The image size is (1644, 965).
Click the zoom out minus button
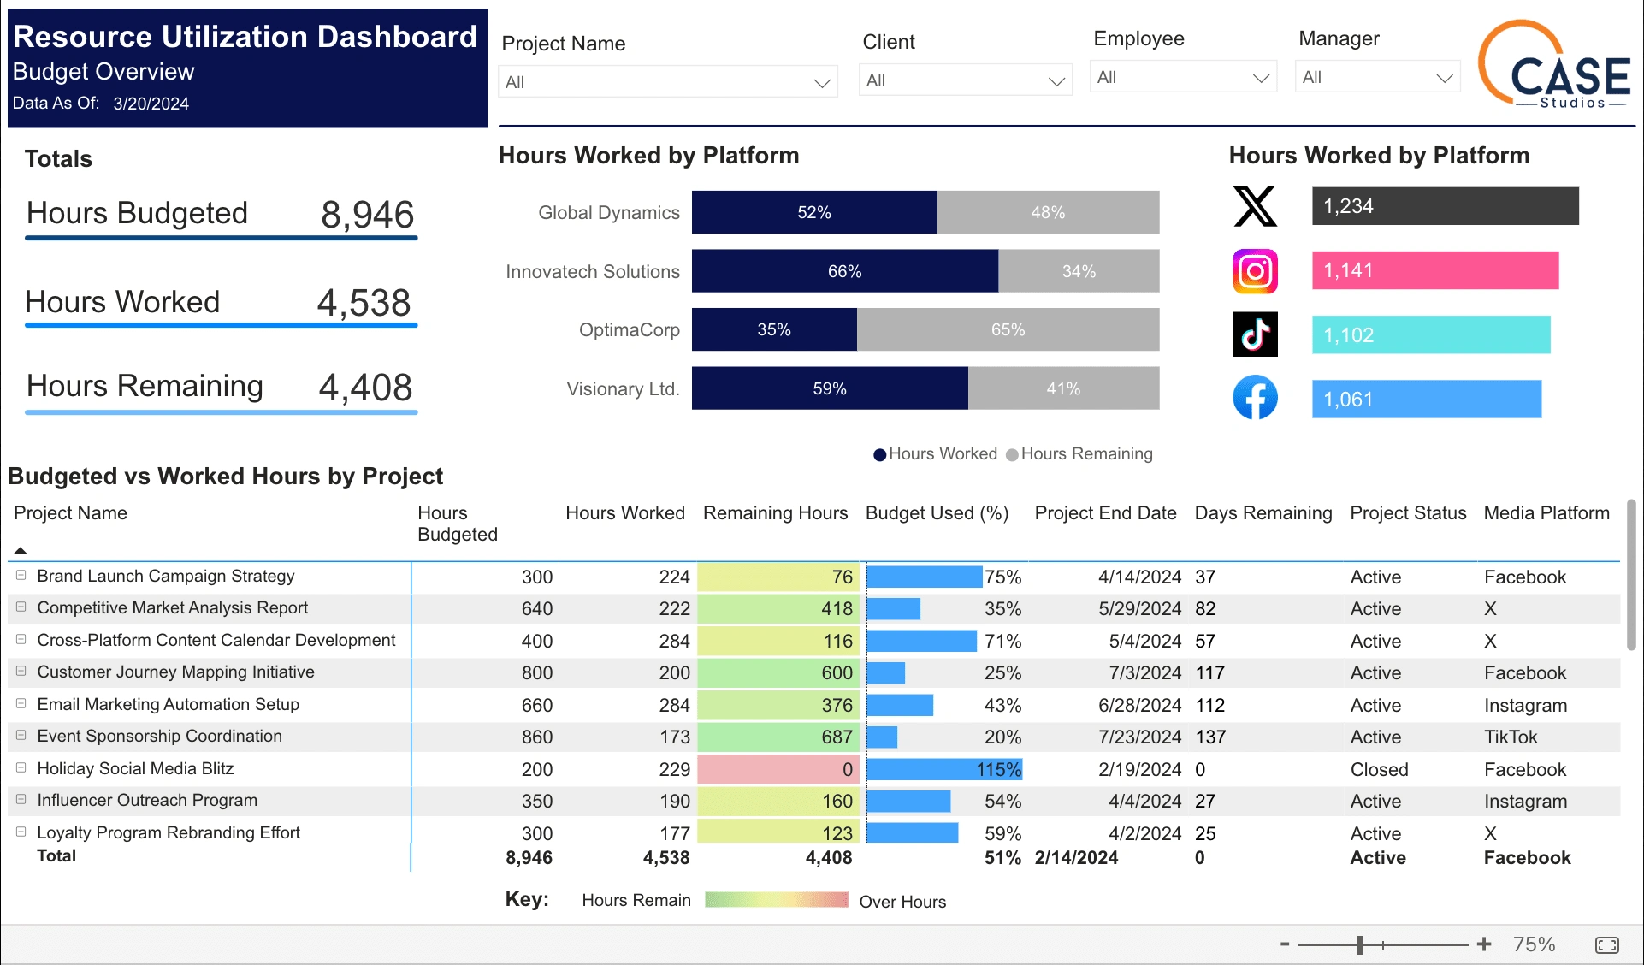1285,944
